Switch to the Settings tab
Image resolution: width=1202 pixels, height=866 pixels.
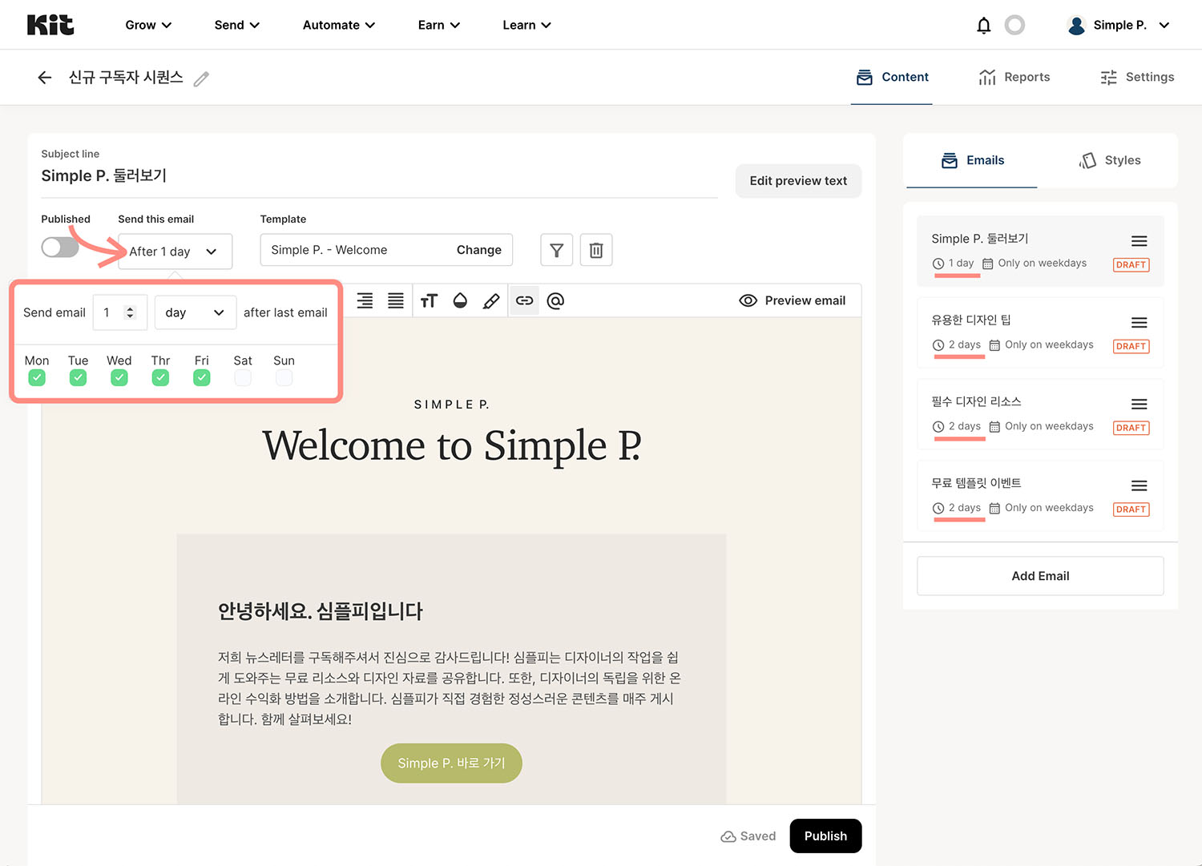[x=1137, y=77]
